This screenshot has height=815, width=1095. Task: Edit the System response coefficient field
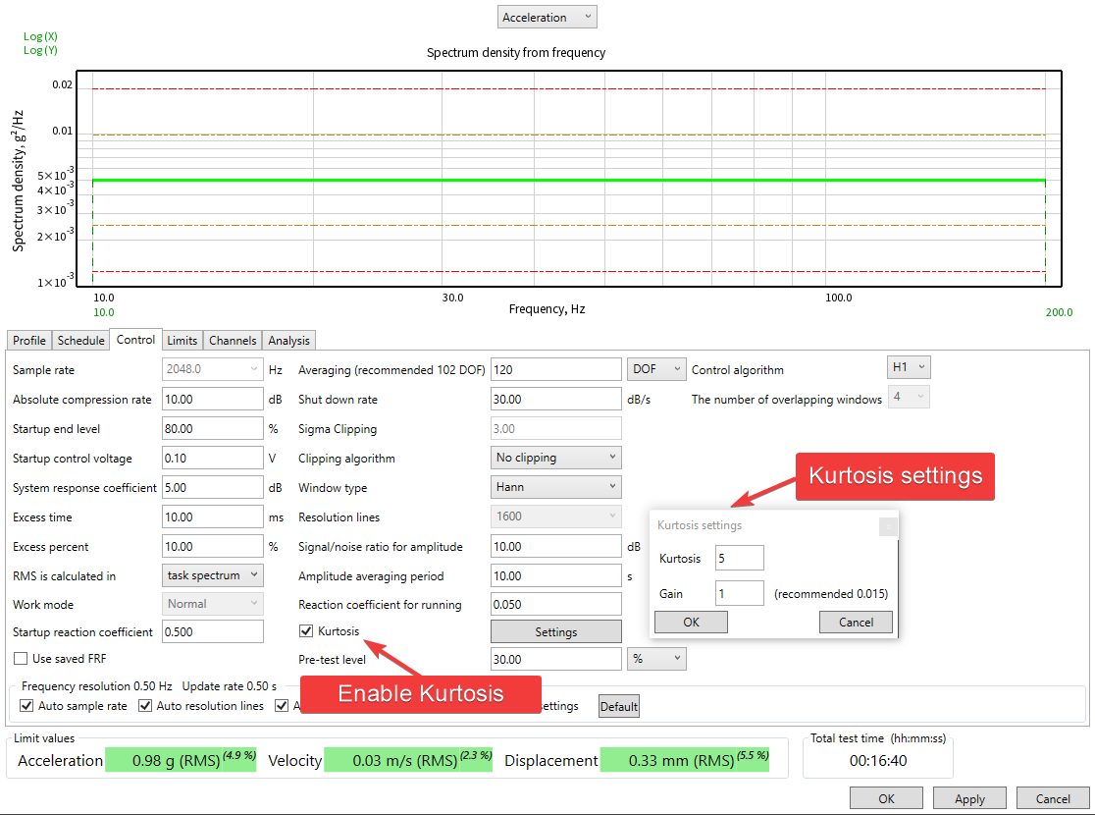pyautogui.click(x=212, y=487)
